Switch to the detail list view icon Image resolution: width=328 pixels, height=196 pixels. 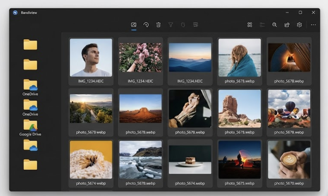click(262, 25)
